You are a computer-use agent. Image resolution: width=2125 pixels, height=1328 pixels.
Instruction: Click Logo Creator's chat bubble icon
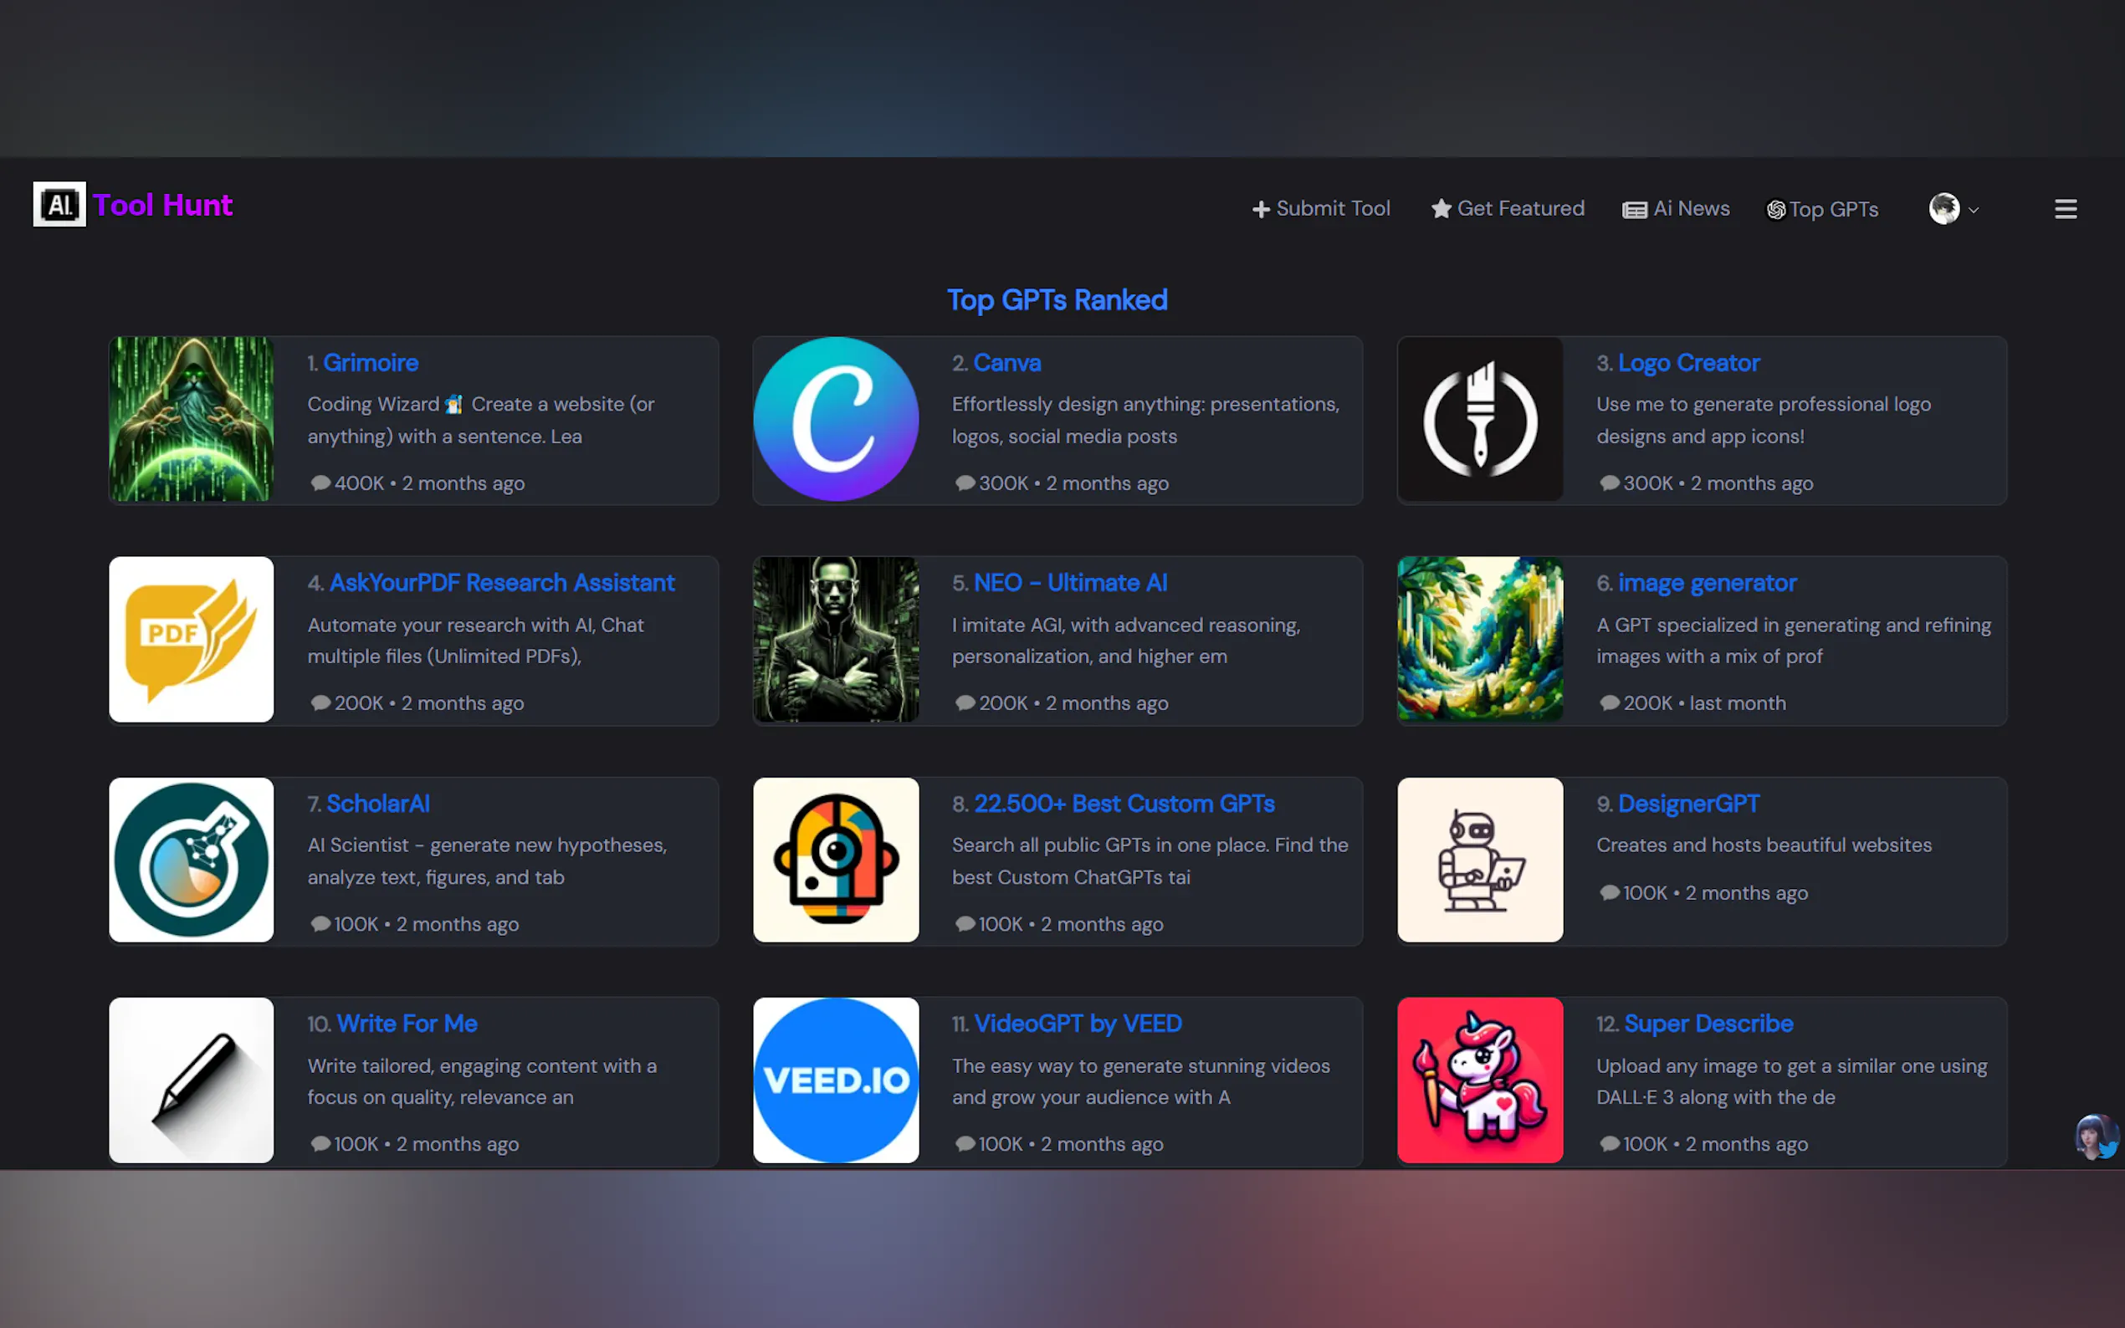1610,483
